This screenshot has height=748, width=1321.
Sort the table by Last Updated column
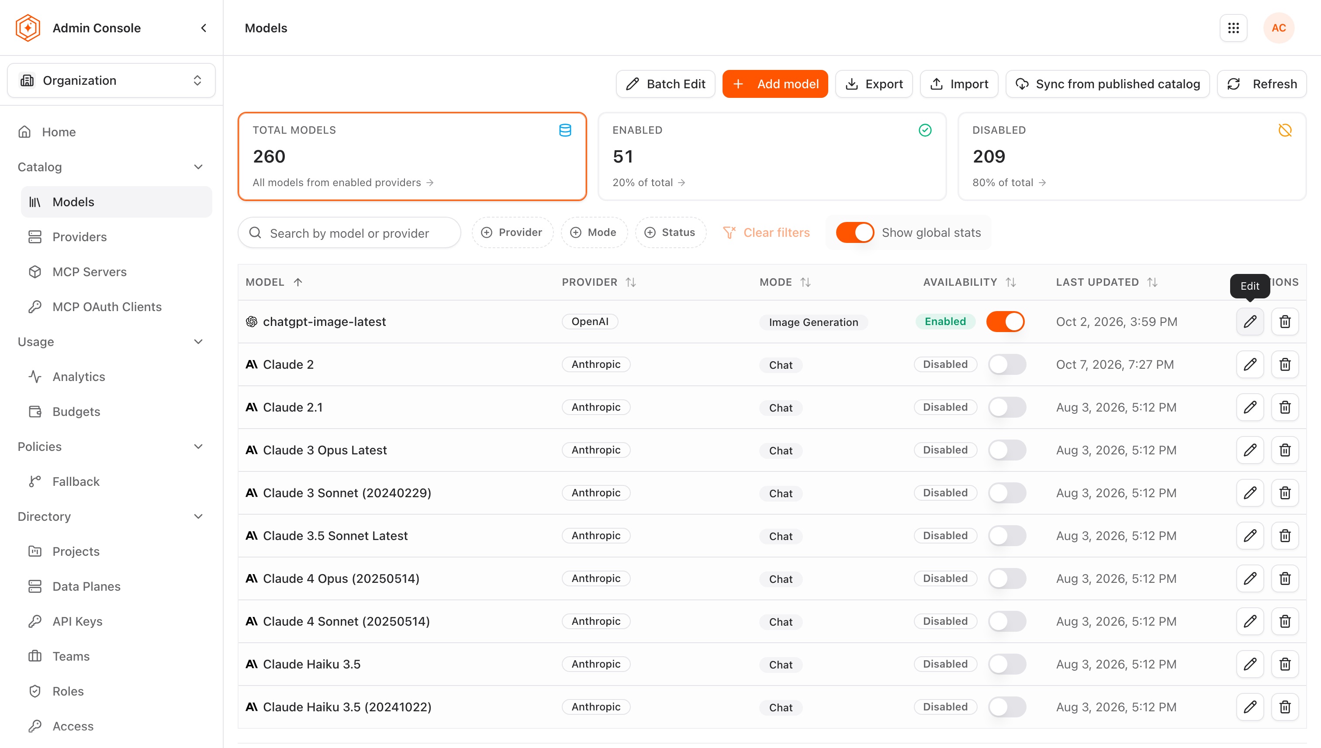tap(1107, 282)
